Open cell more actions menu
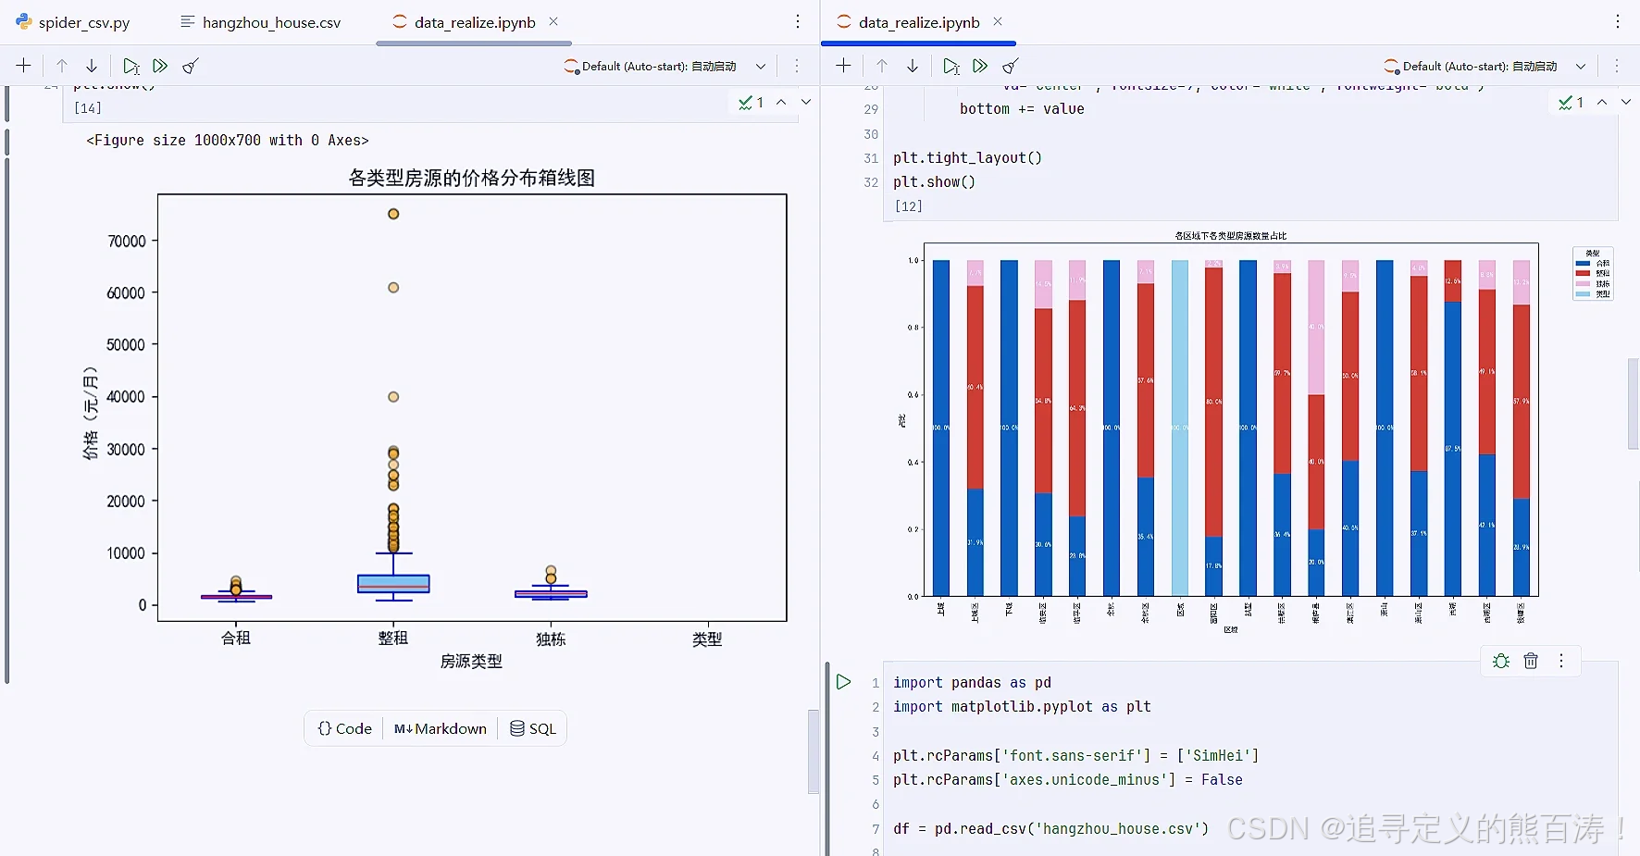Image resolution: width=1640 pixels, height=856 pixels. pyautogui.click(x=1561, y=661)
